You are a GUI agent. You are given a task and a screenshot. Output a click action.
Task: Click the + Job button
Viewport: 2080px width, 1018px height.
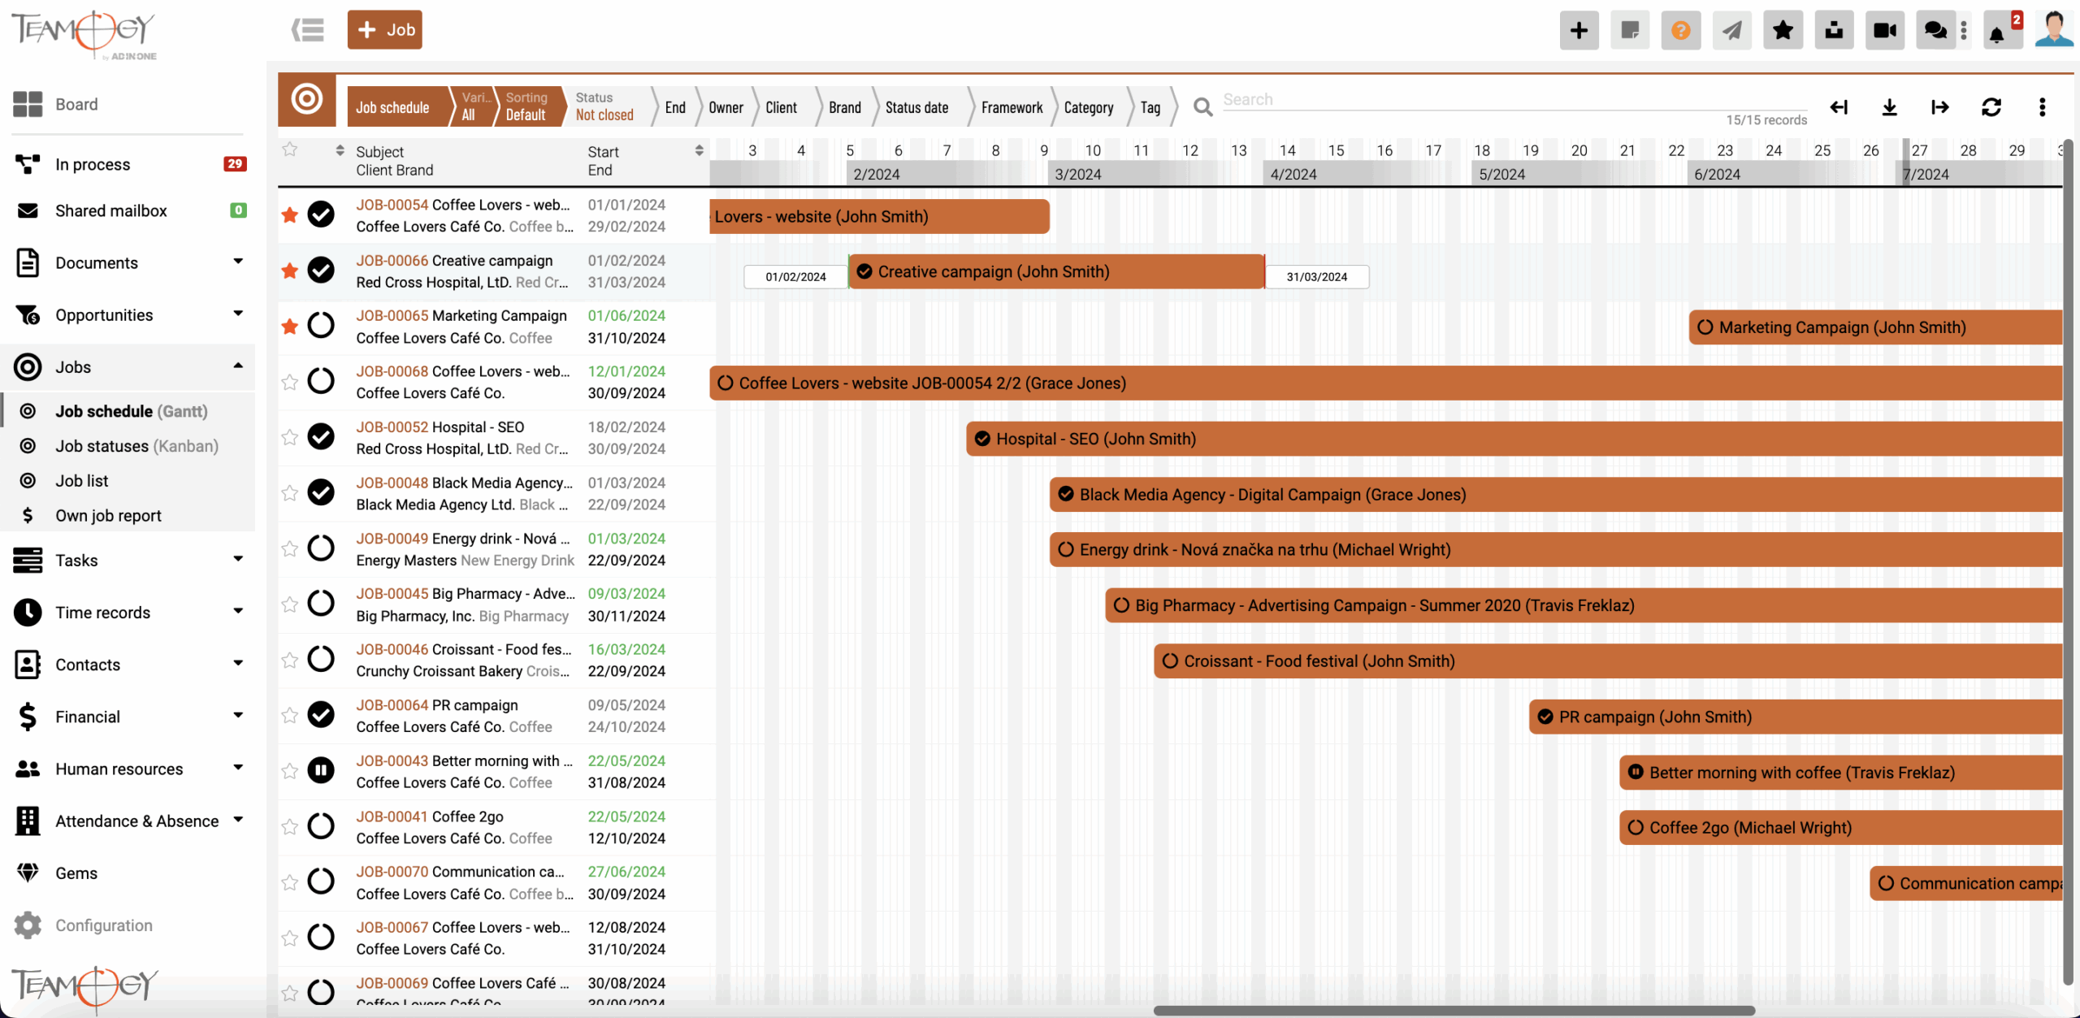click(384, 30)
